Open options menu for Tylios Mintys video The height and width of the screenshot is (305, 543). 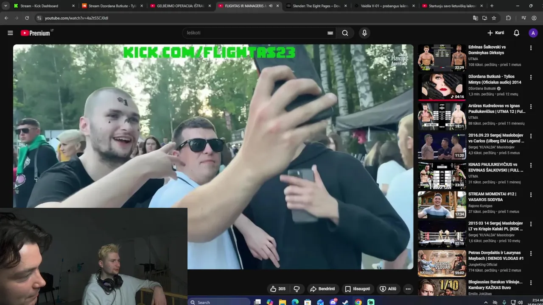pos(531,77)
